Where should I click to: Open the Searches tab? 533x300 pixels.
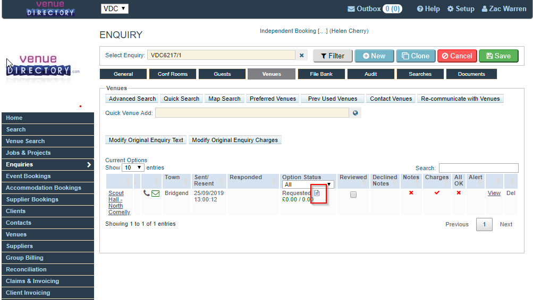click(x=420, y=74)
